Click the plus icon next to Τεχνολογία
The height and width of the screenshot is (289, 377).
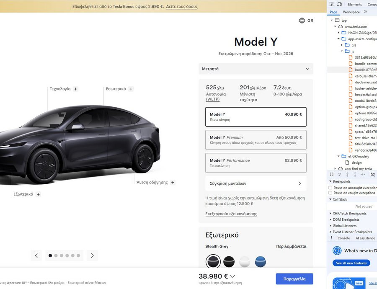[75, 89]
